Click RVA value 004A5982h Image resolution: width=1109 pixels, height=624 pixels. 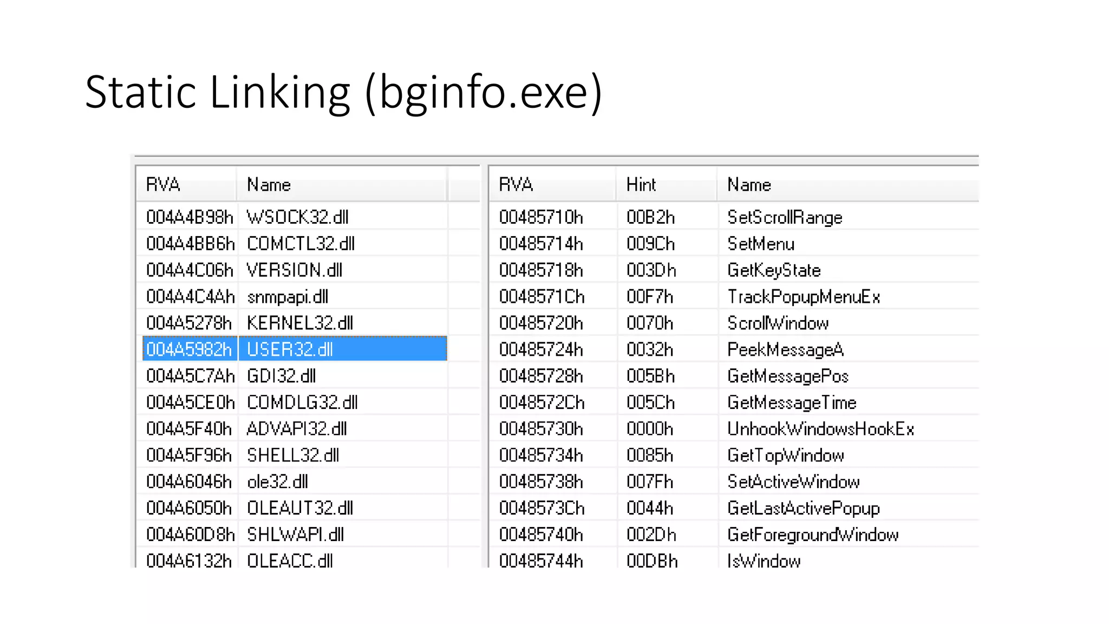click(x=190, y=350)
